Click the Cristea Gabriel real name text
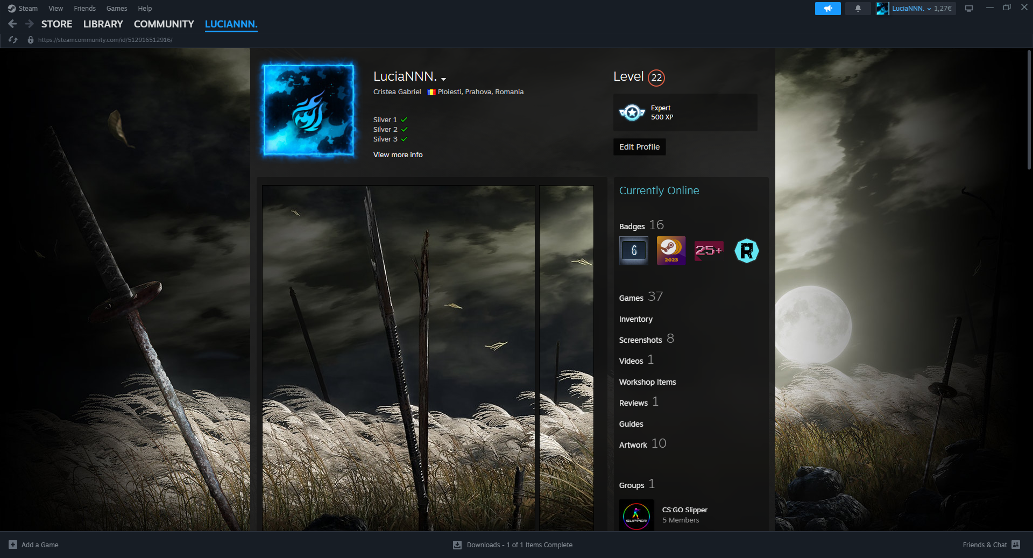The height and width of the screenshot is (558, 1033). coord(397,92)
